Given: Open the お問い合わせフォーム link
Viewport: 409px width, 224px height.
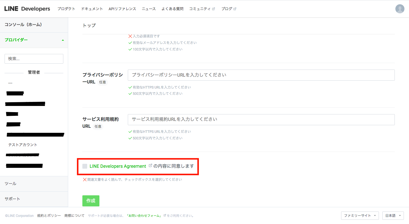Looking at the screenshot, I should point(144,216).
